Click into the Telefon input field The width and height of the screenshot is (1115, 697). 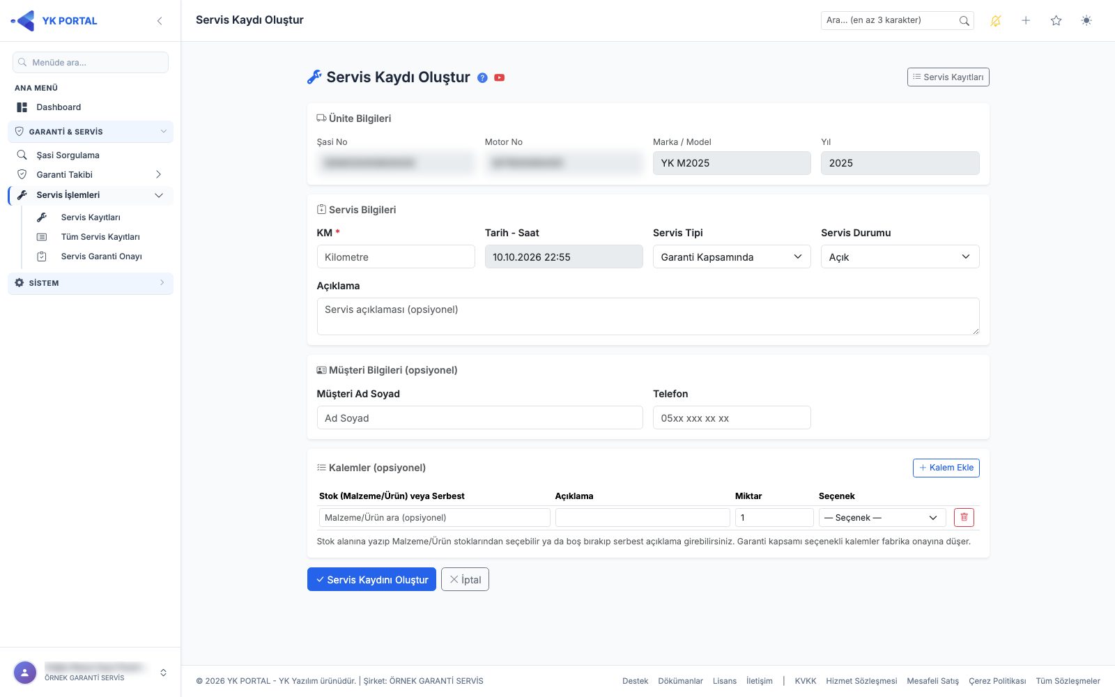tap(732, 418)
